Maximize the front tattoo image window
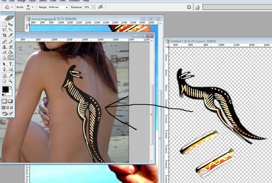This screenshot has width=272, height=183. click(x=143, y=36)
